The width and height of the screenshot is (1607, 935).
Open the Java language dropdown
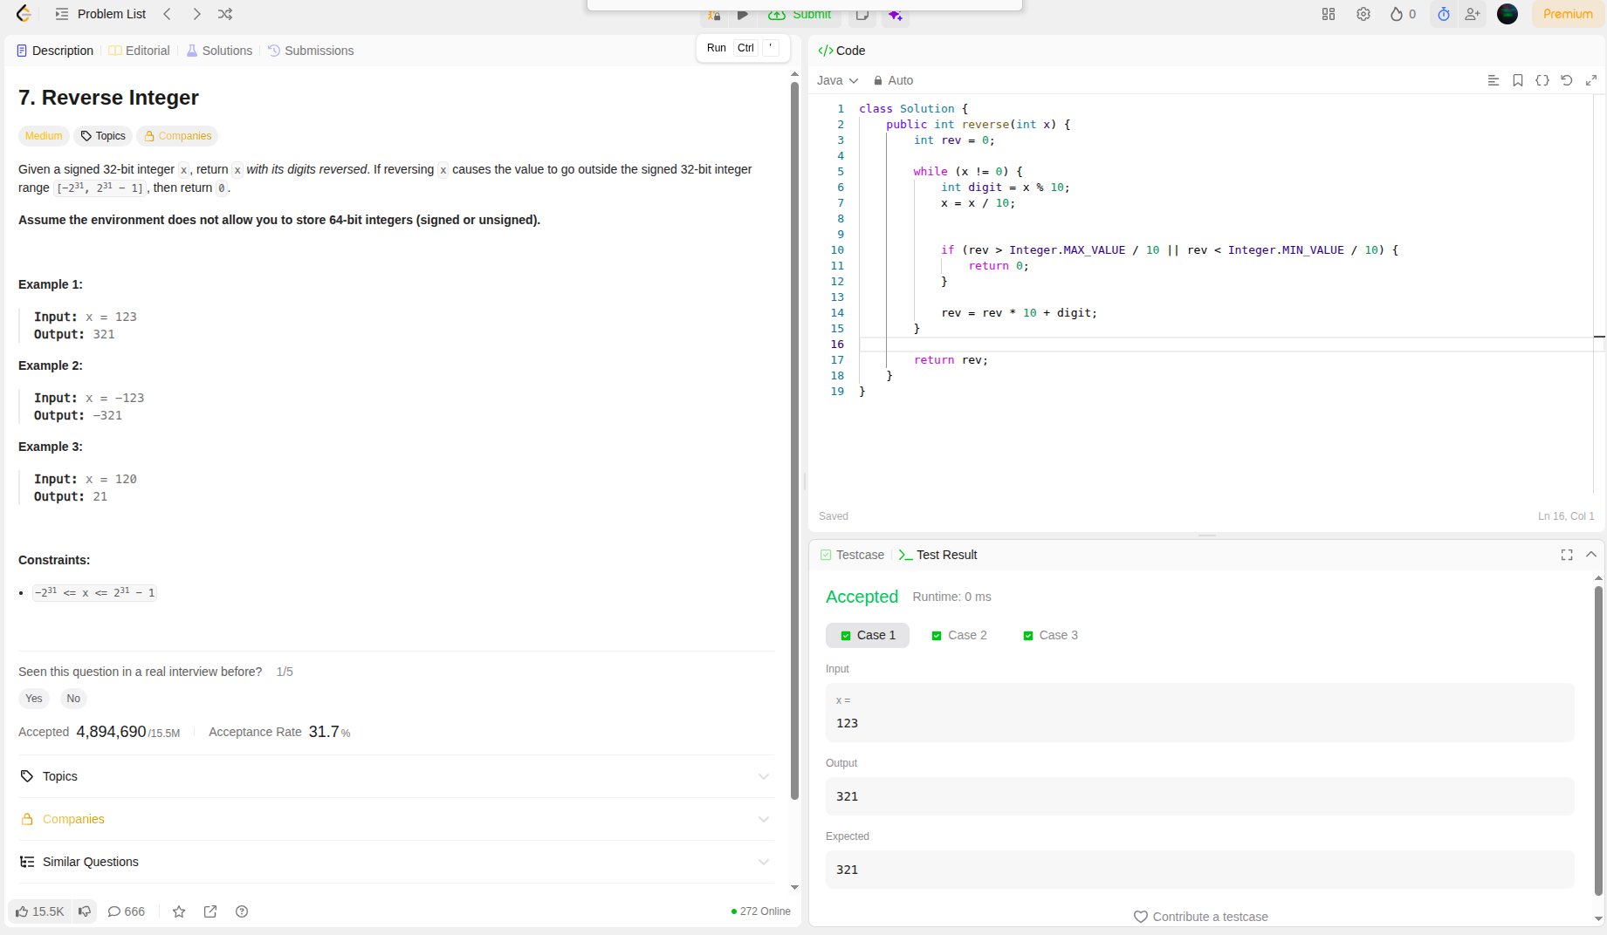coord(837,80)
